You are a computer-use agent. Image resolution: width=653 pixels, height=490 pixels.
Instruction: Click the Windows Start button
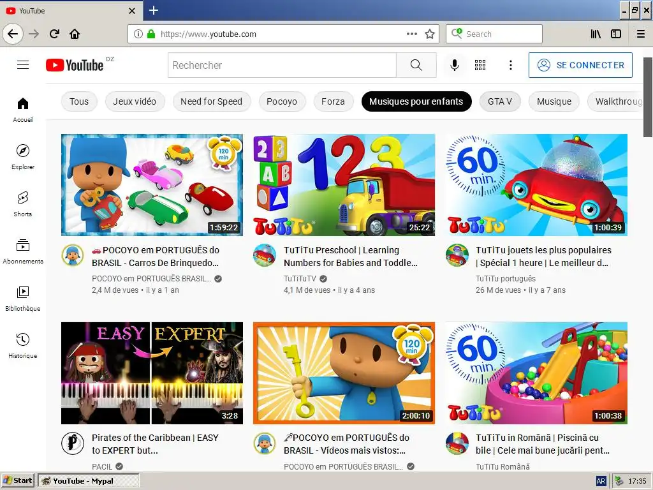[17, 480]
